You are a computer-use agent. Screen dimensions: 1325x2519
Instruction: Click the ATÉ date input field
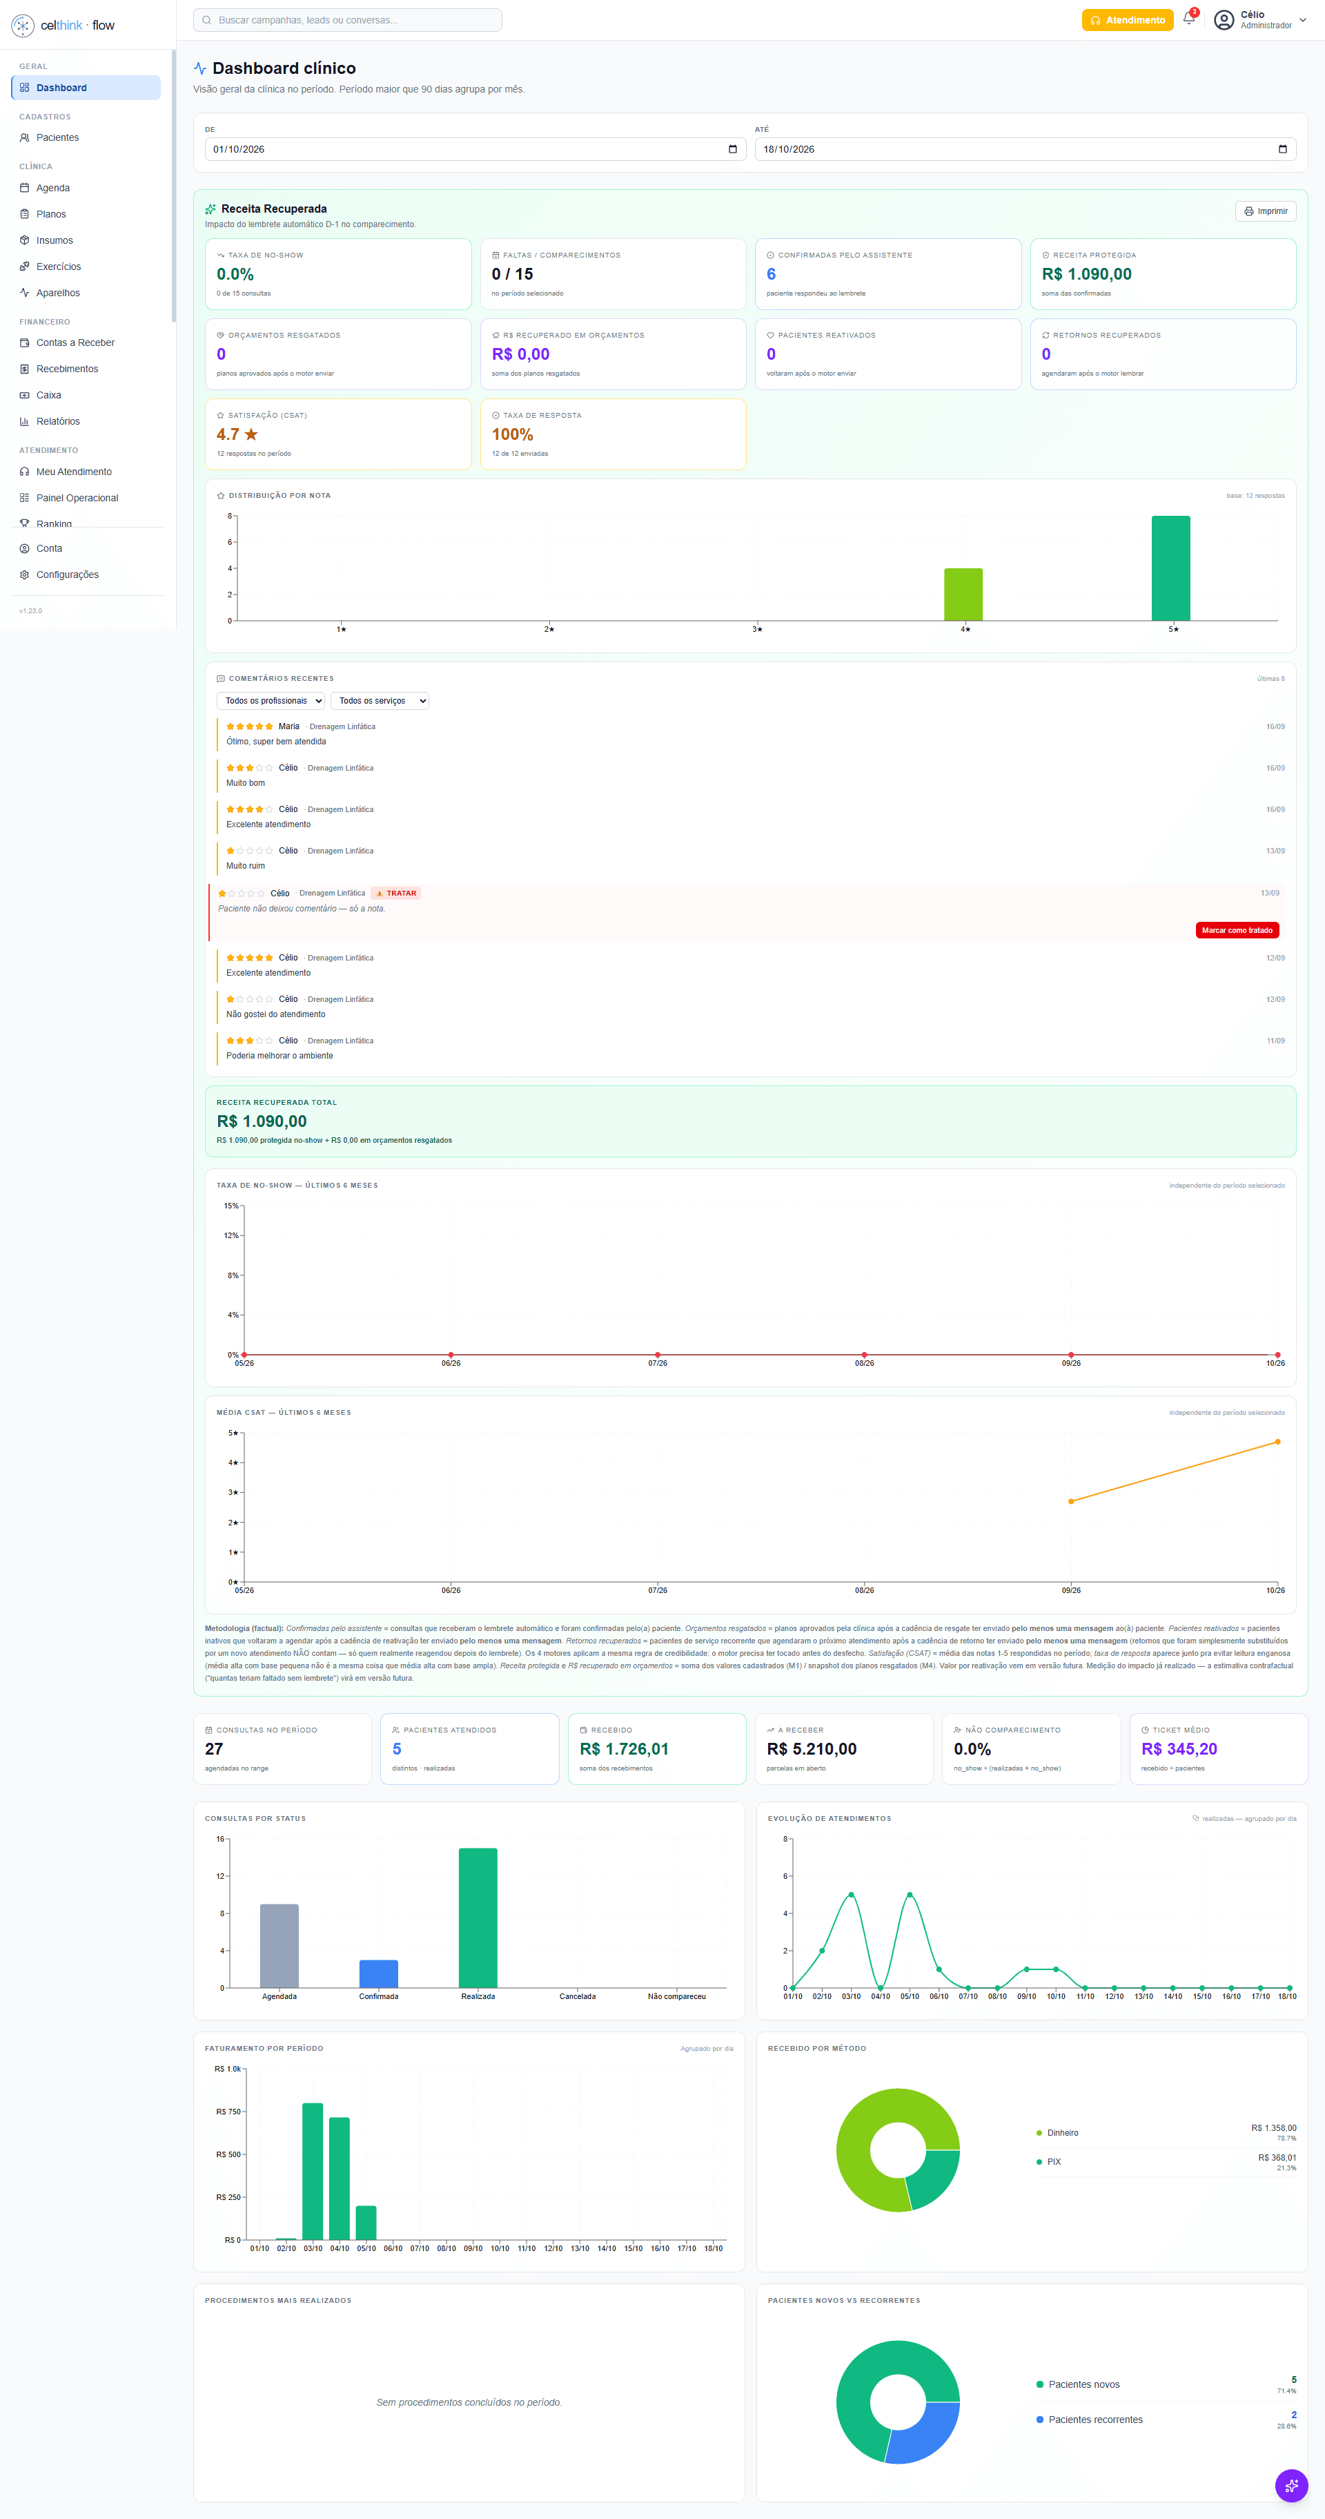pyautogui.click(x=1025, y=150)
